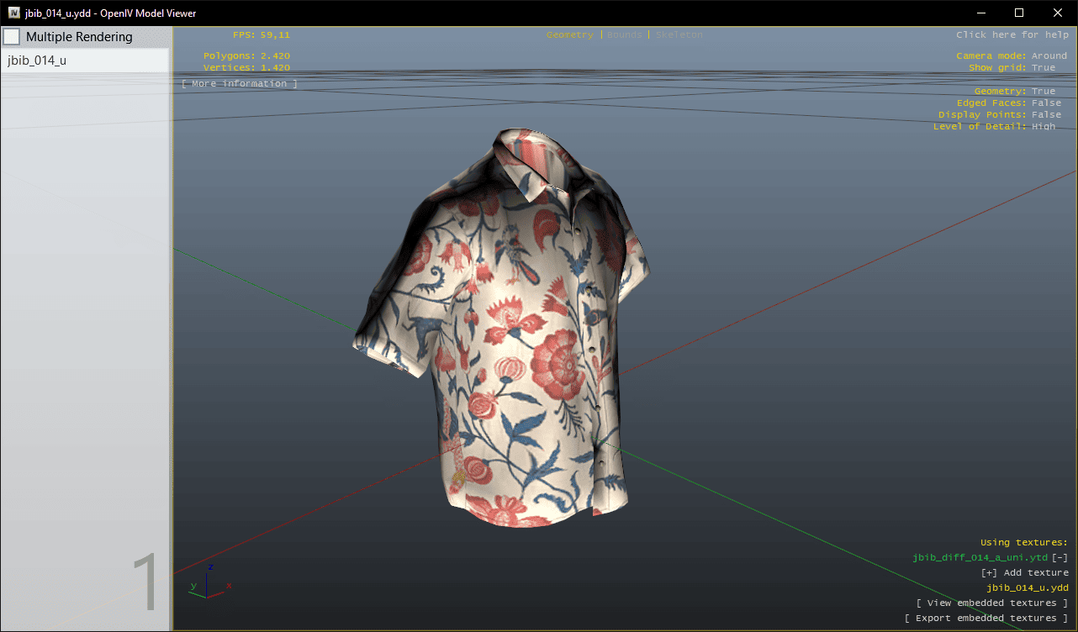Select jbib_014_u in the model list

pos(37,60)
